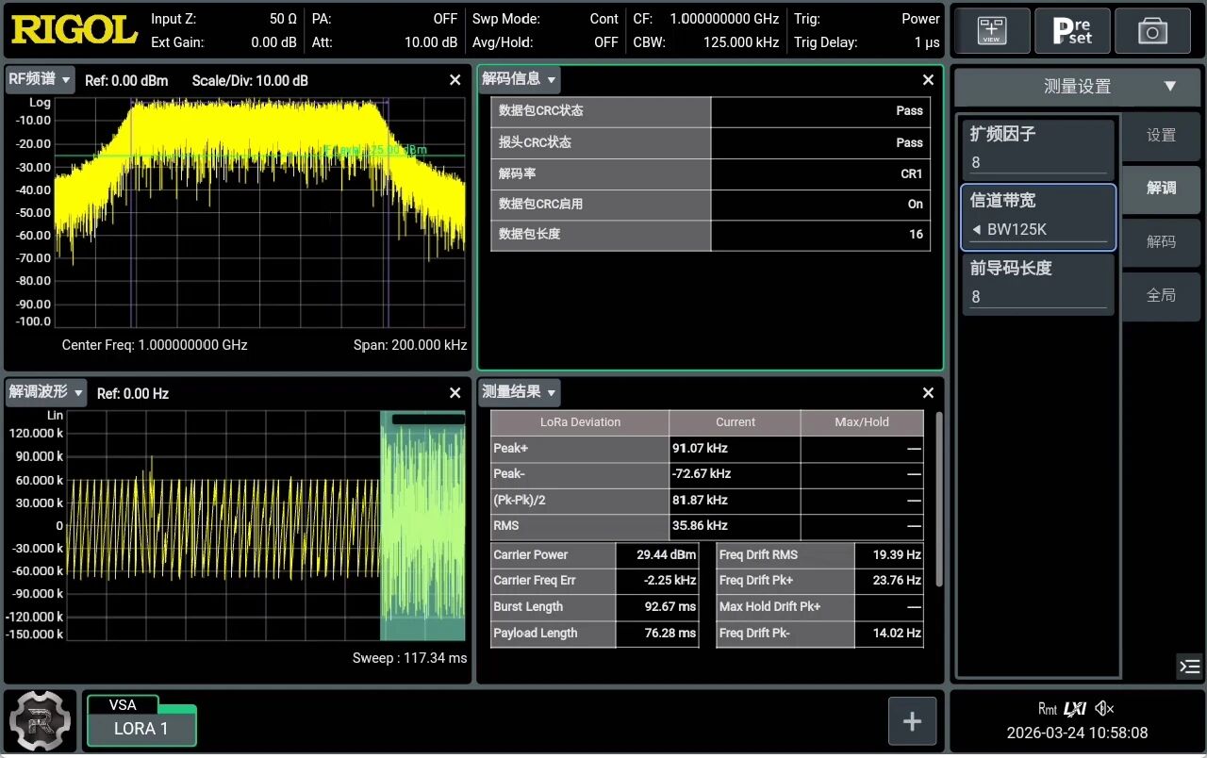This screenshot has height=758, width=1207.
Task: Switch to the 全局 tab
Action: pyautogui.click(x=1161, y=295)
